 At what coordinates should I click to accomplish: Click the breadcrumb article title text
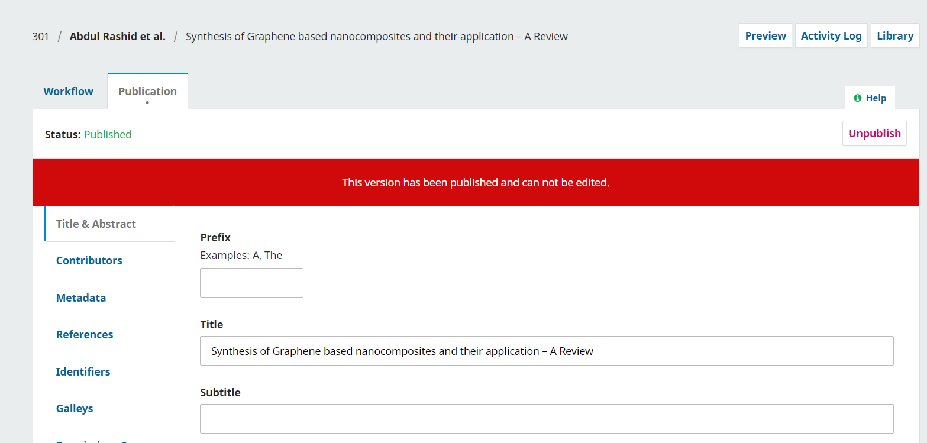[x=377, y=37]
